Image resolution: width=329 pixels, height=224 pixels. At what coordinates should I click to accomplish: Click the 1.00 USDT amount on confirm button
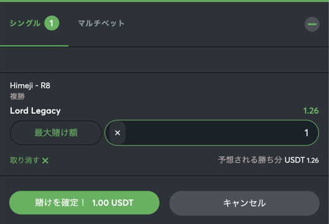[x=113, y=203]
